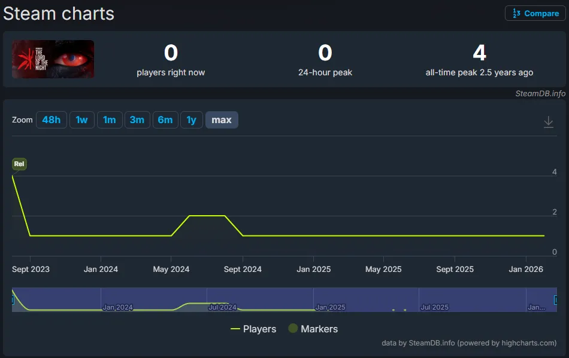The width and height of the screenshot is (569, 358).
Task: Open the SteamDB.info data credit link
Action: click(x=431, y=343)
